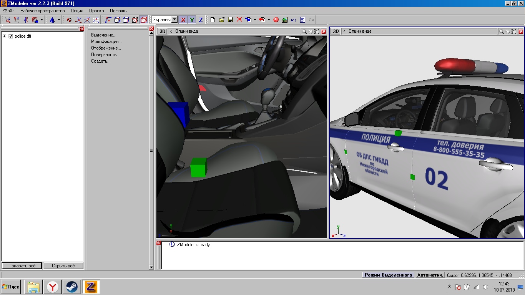Open the Рабочее пространство menu
Viewport: 525px width, 295px height.
tap(42, 11)
